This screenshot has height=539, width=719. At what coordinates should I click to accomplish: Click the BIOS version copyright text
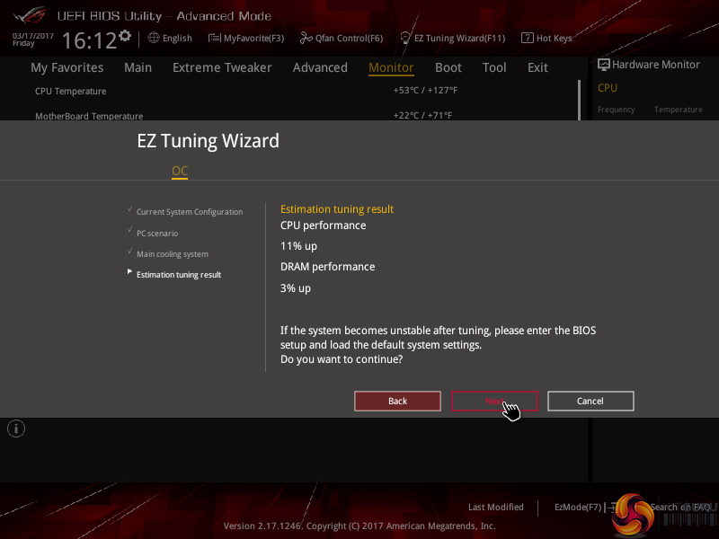tap(359, 526)
